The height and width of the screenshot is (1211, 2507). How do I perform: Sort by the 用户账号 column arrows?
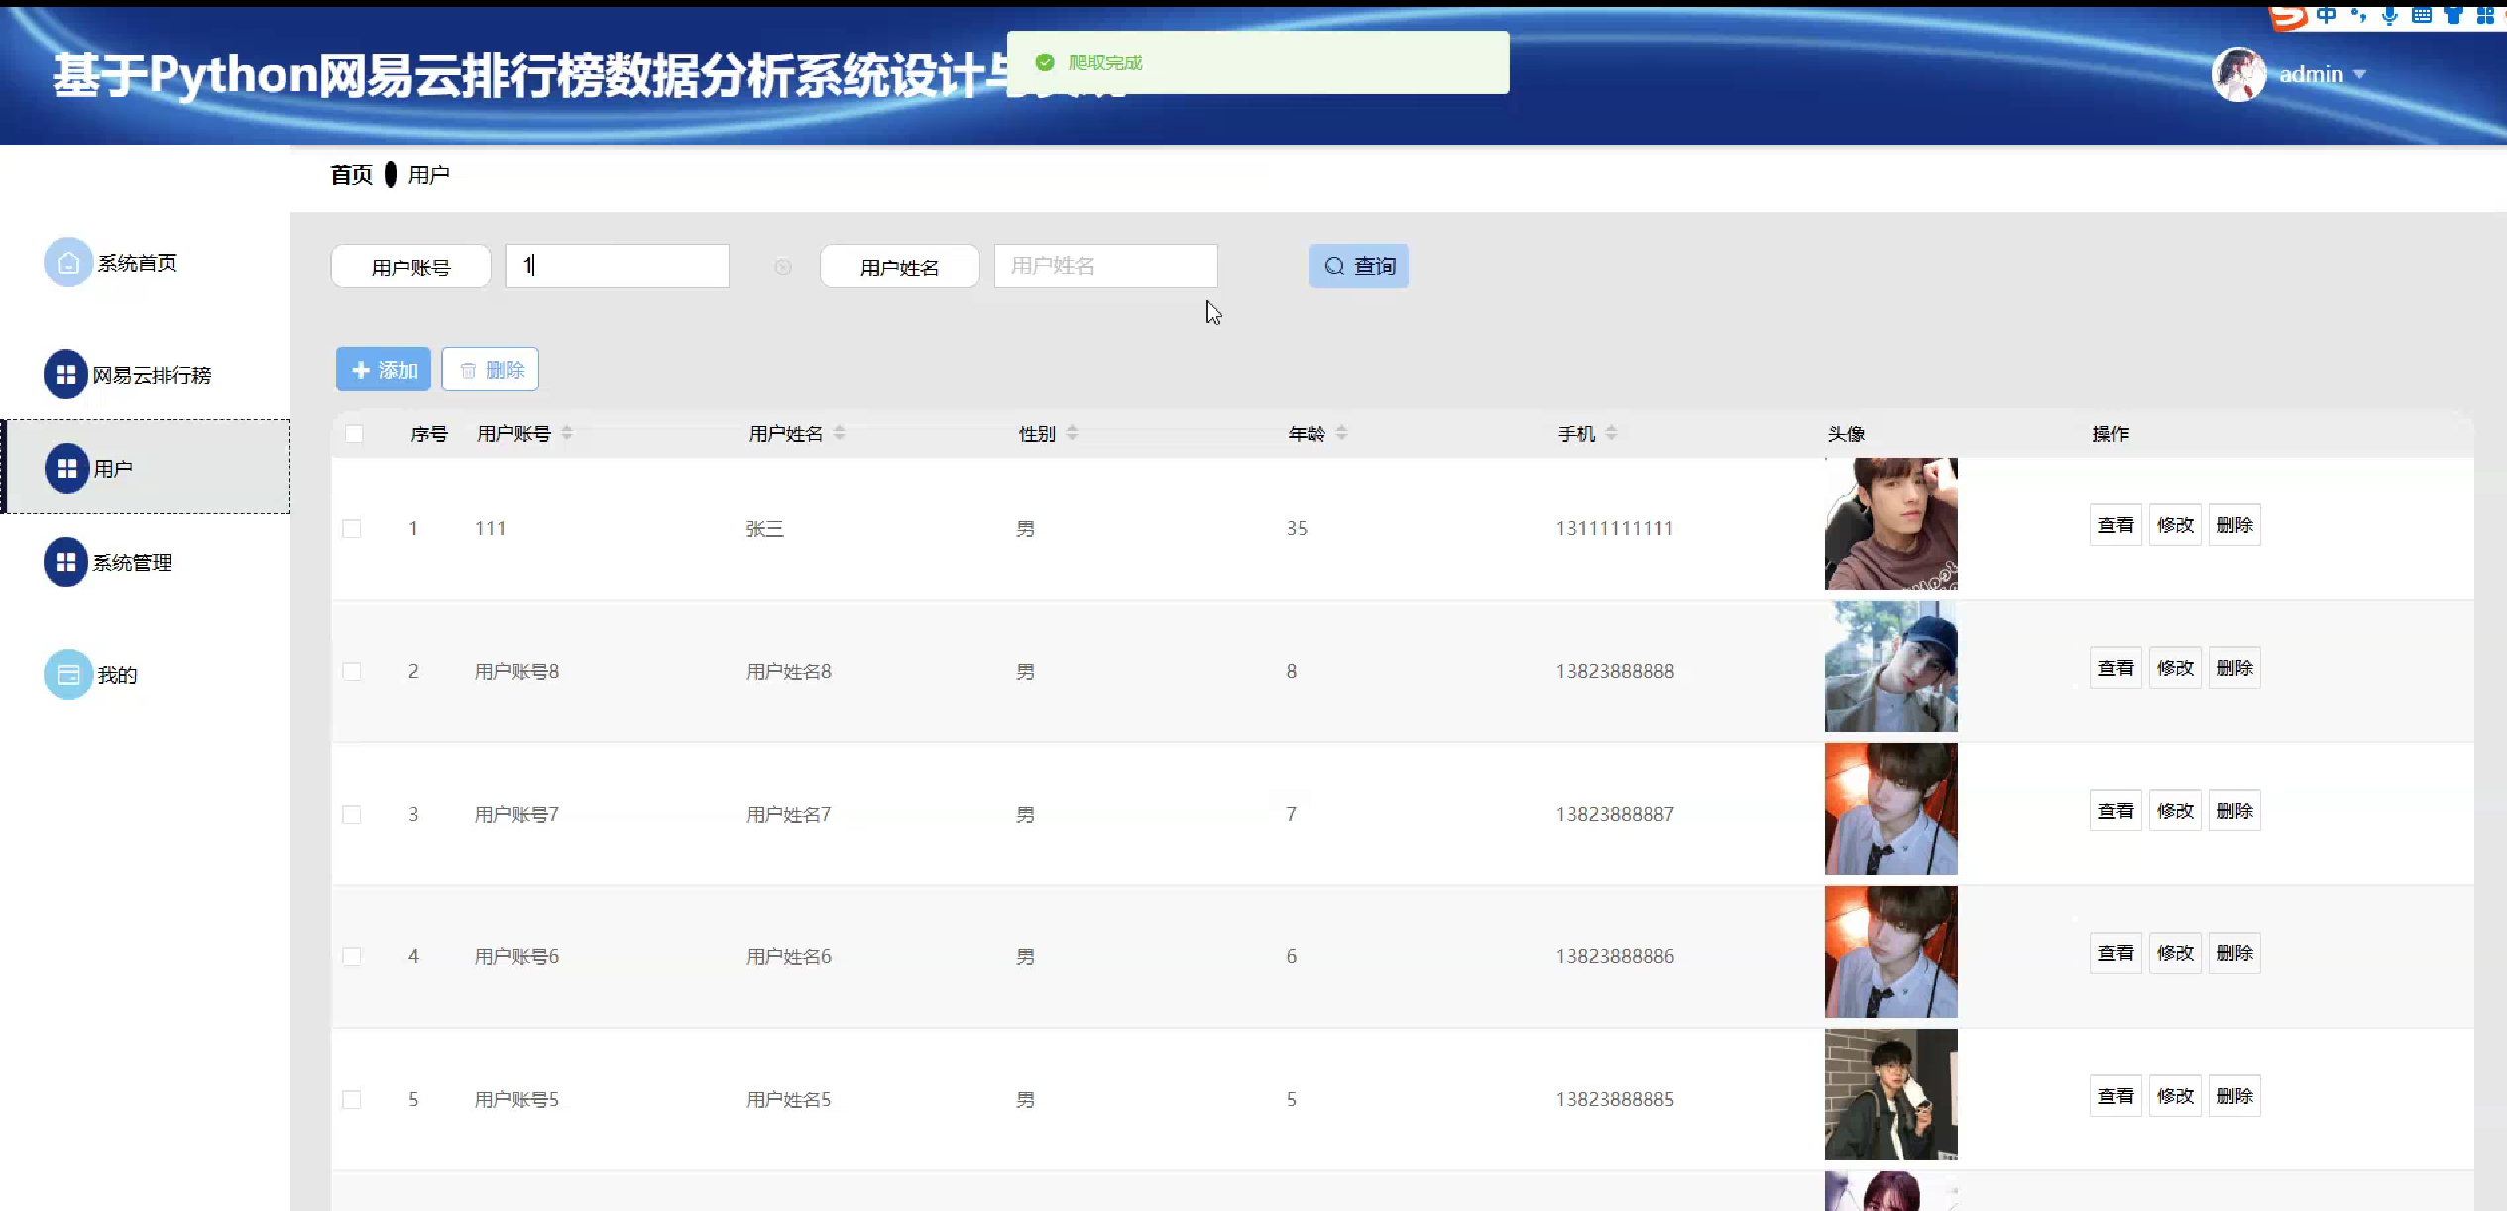pos(567,433)
